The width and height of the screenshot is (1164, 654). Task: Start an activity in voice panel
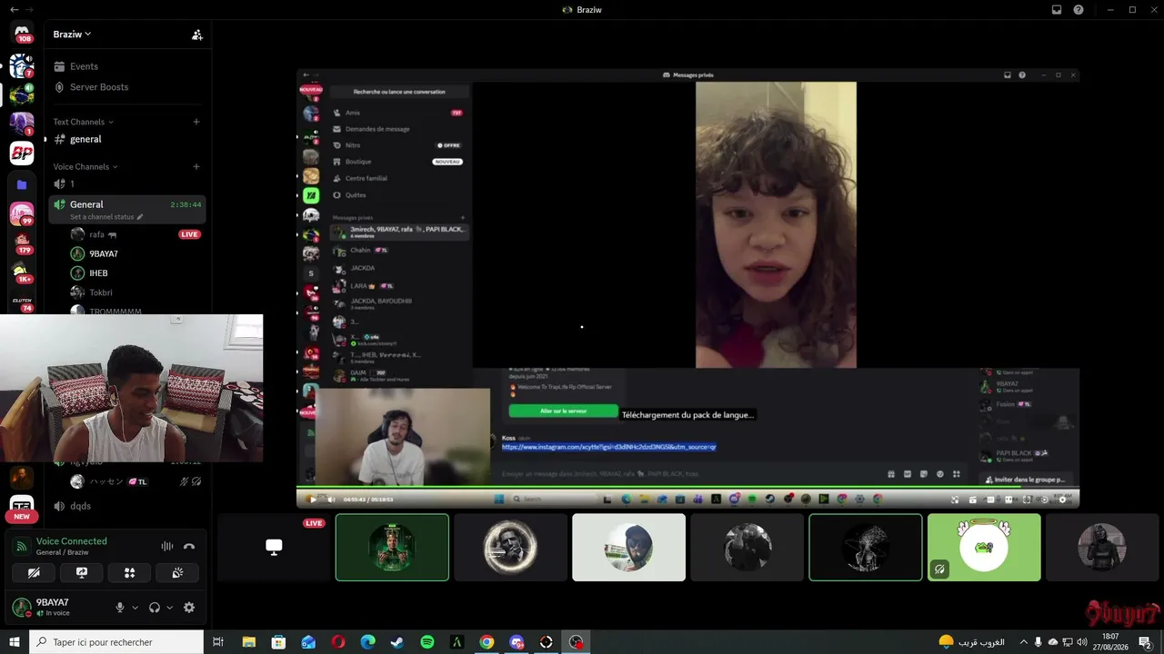pyautogui.click(x=129, y=572)
